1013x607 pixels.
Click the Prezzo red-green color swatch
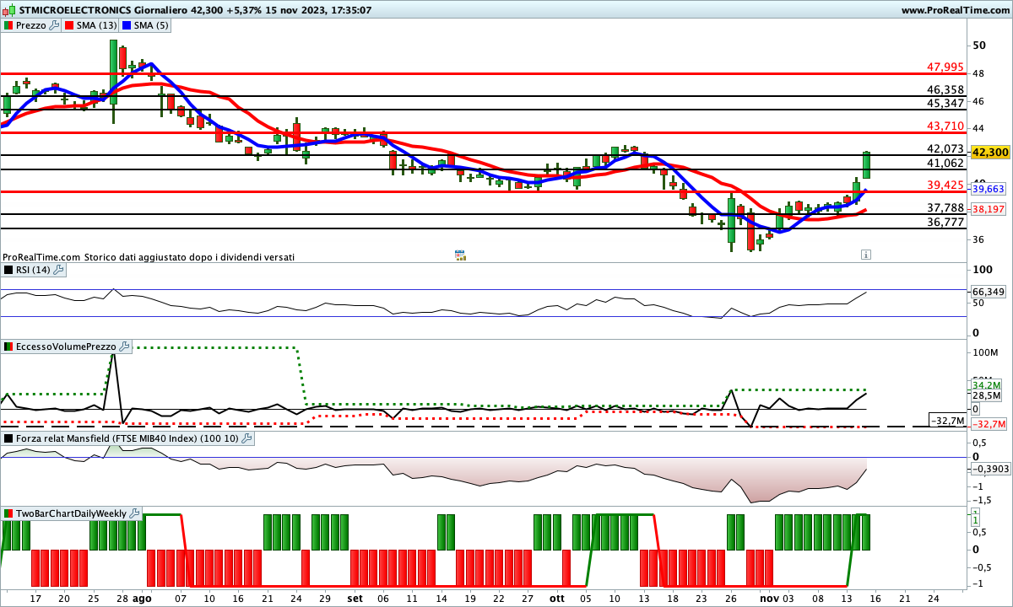[x=8, y=25]
